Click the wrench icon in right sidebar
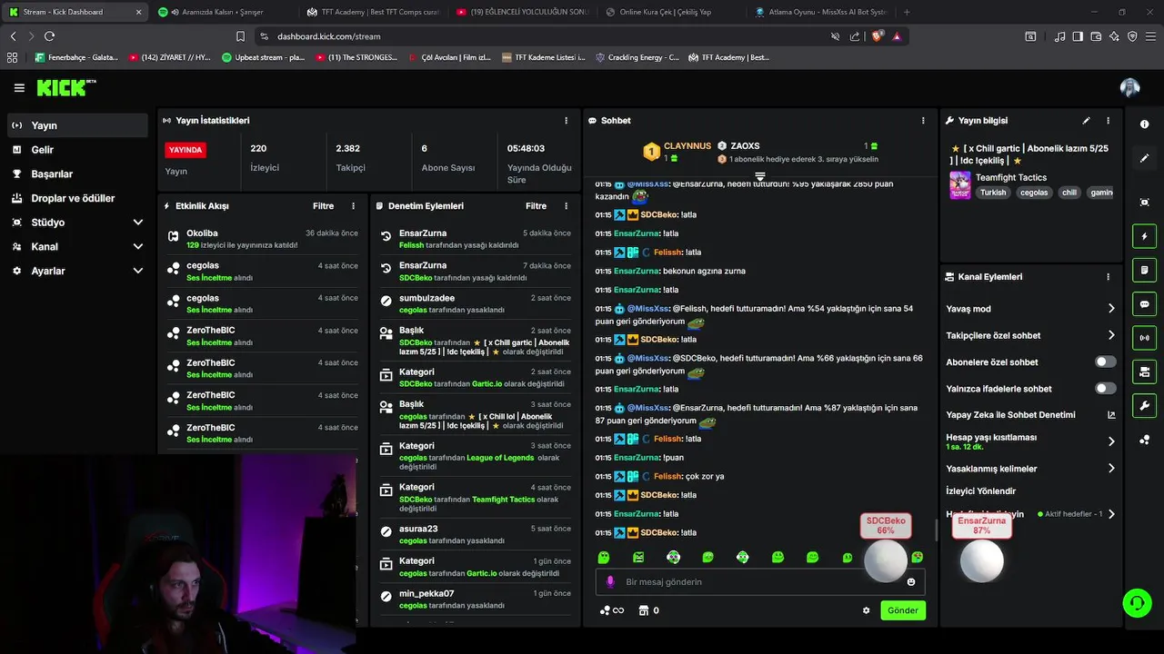This screenshot has height=654, width=1164. [1144, 405]
